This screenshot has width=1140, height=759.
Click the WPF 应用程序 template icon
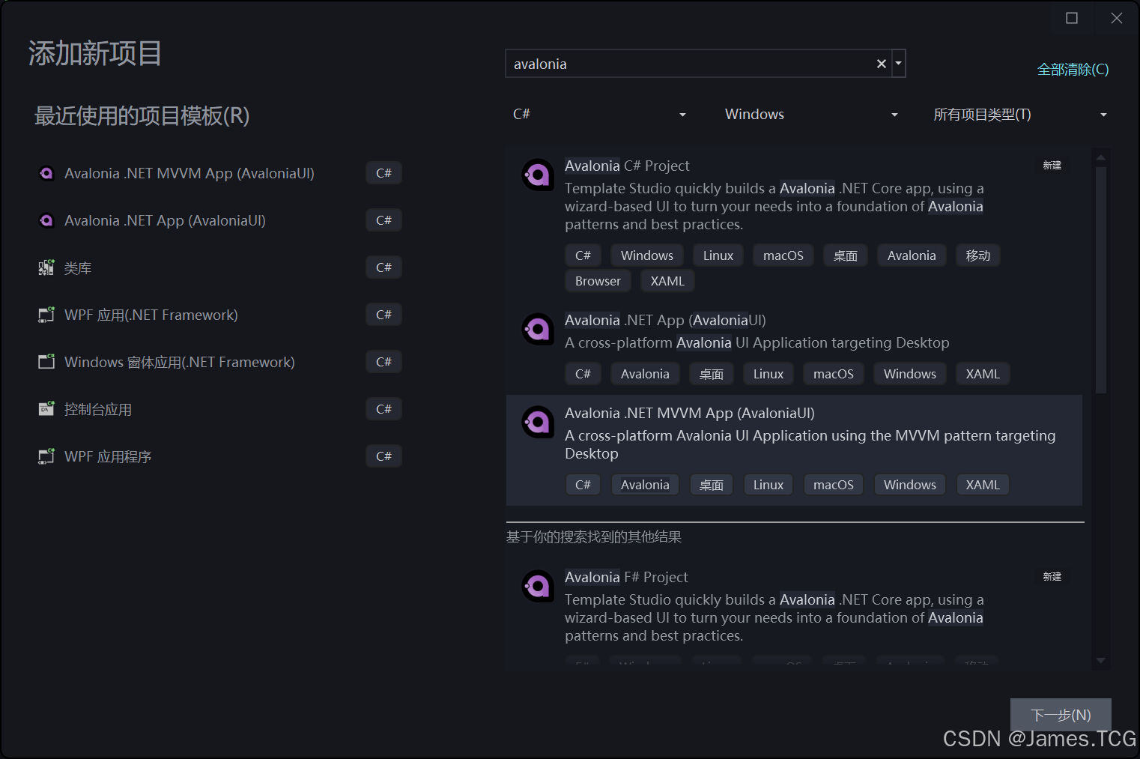(46, 456)
